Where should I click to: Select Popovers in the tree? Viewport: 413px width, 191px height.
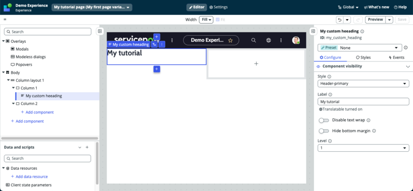point(21,65)
